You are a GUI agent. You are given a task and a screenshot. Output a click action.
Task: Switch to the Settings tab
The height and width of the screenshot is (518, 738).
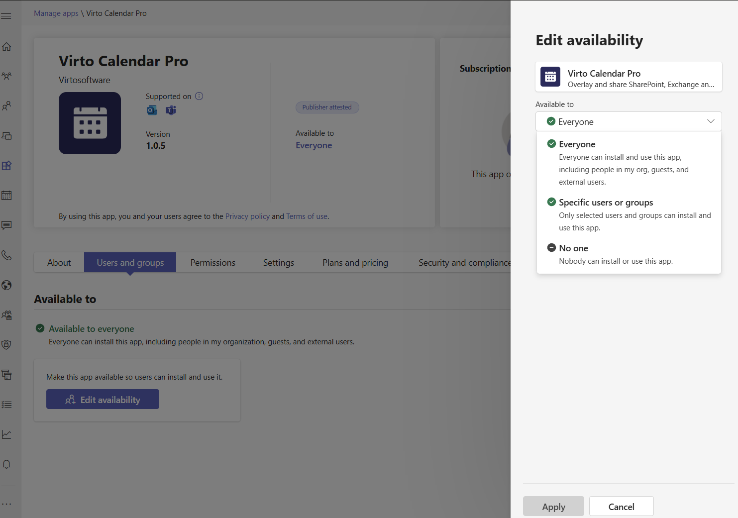(278, 262)
